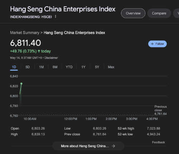Image resolution: width=179 pixels, height=154 pixels.
Task: Select the 1D time range
Action: pyautogui.click(x=14, y=67)
